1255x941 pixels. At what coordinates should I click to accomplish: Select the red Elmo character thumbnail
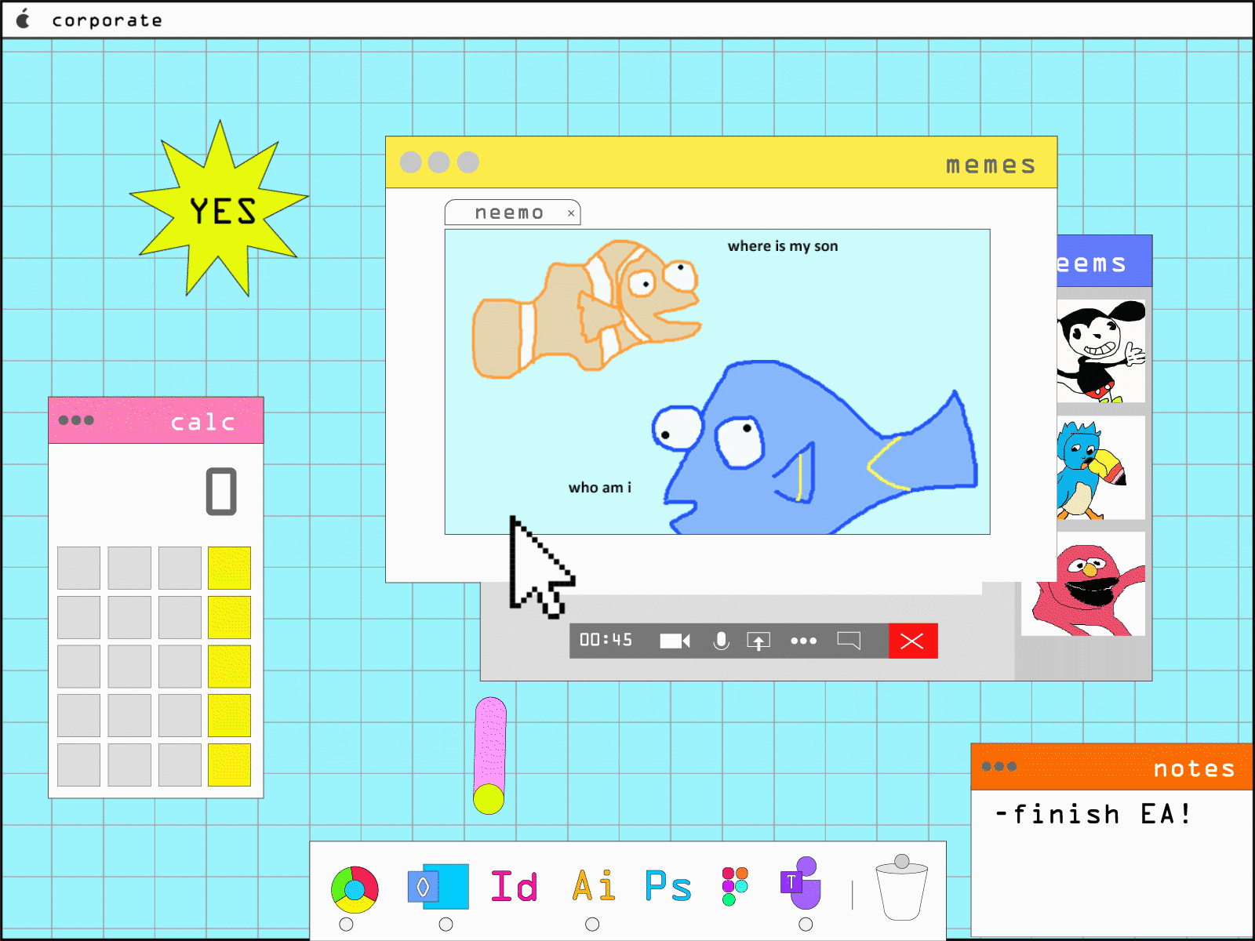click(1085, 584)
